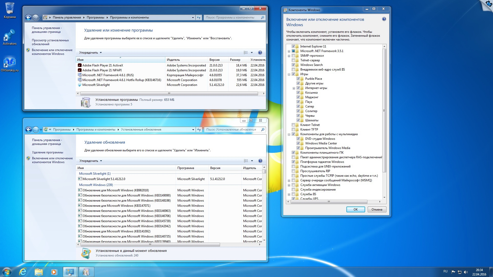This screenshot has width=493, height=277.
Task: Uncheck the Internet Explorer 11 checkbox
Action: (x=293, y=46)
